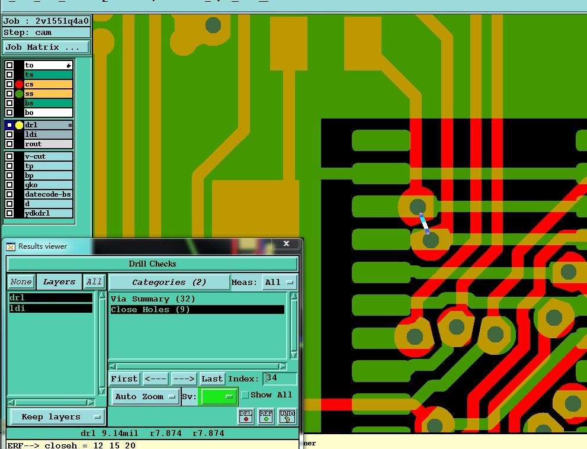
Task: Click the Results viewer window icon
Action: coord(11,246)
